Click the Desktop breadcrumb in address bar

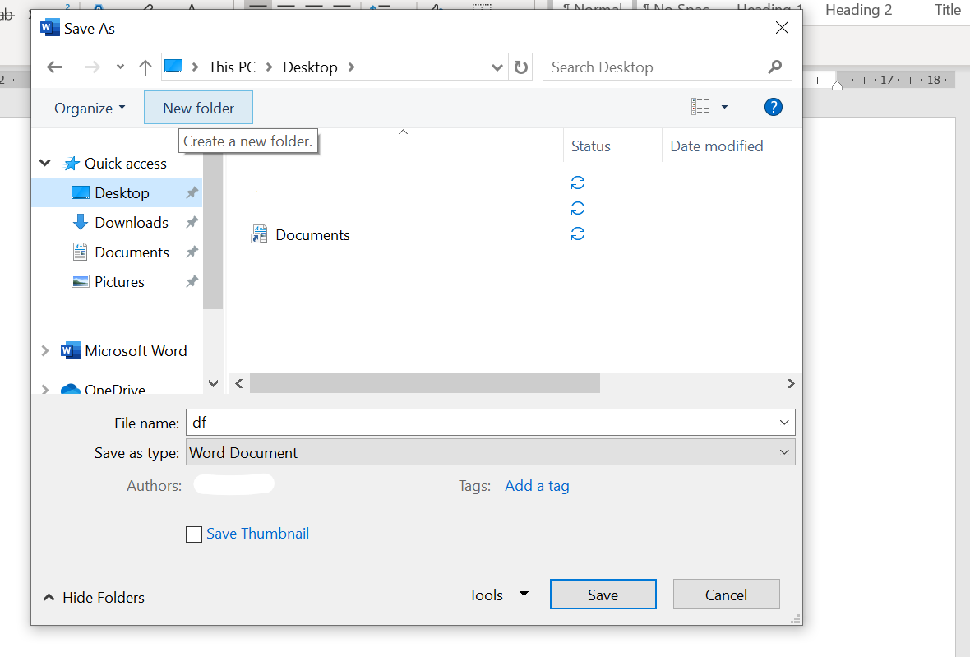point(310,67)
